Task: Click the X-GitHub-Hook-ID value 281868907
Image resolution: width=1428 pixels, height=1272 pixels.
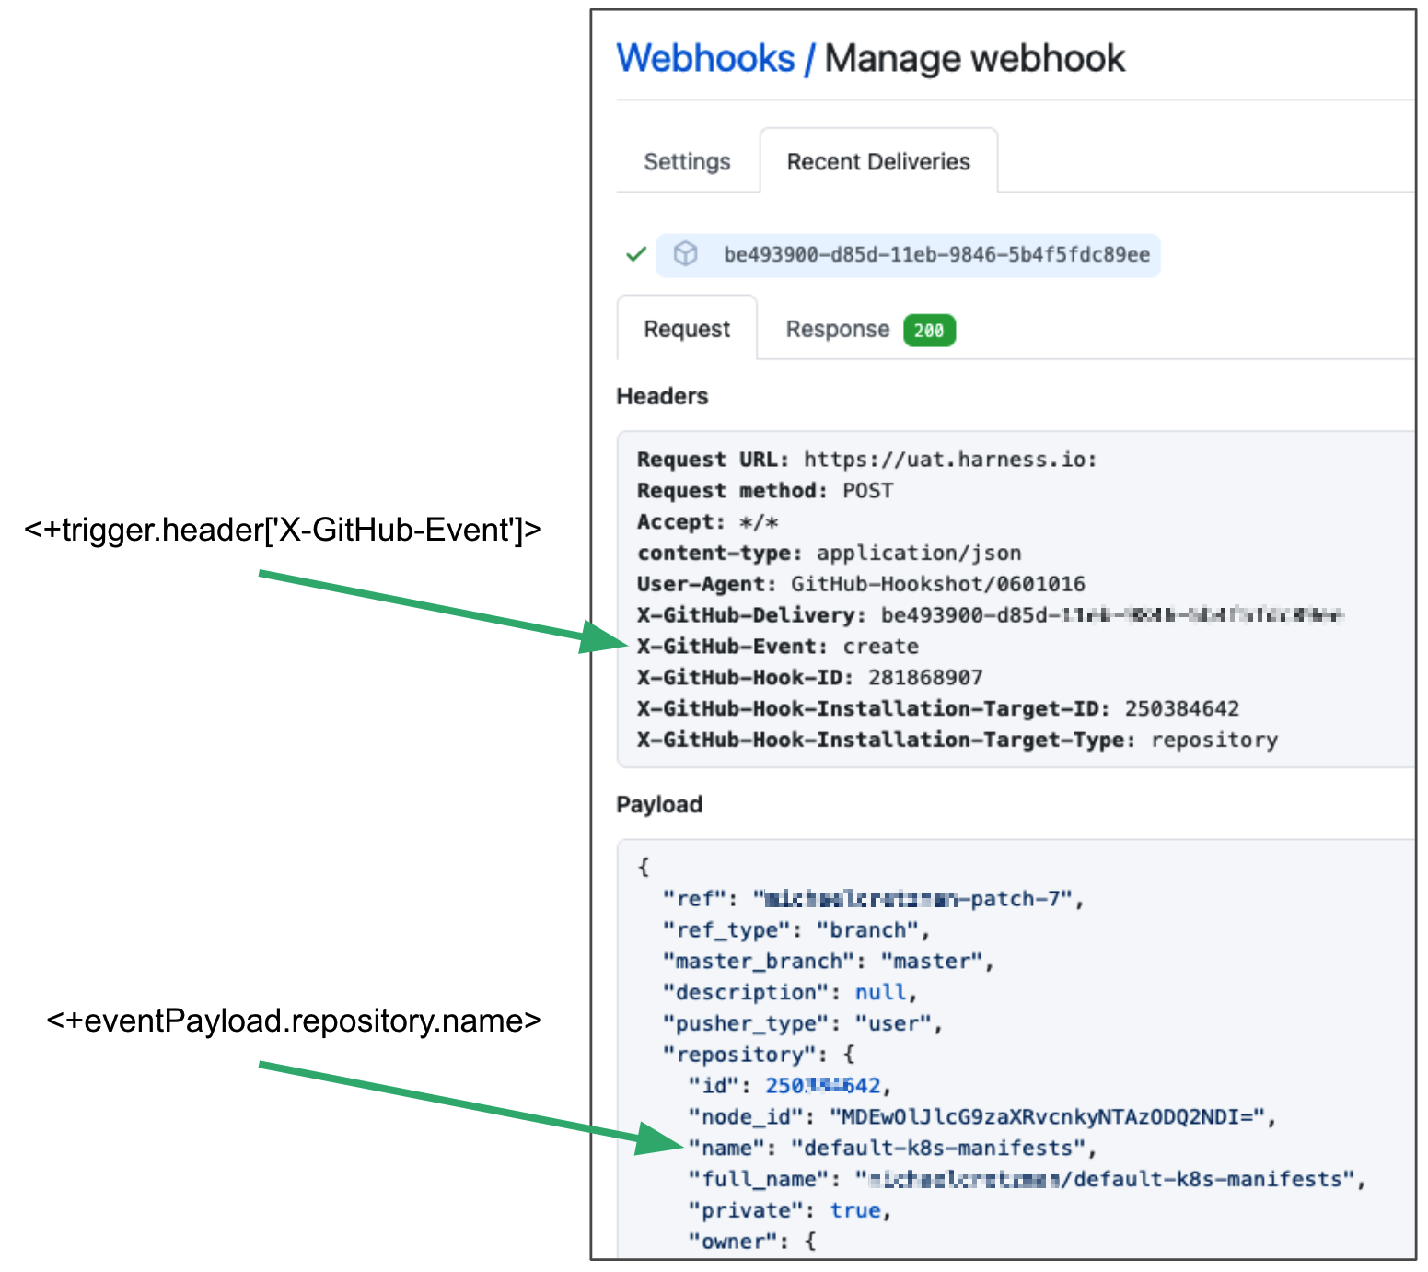Action: point(924,677)
